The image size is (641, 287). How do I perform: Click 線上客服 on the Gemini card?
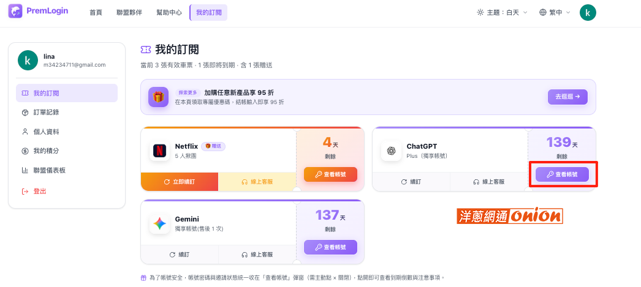coord(257,255)
